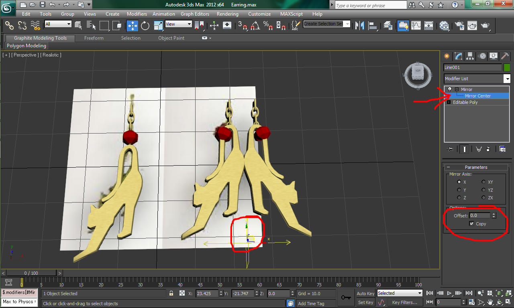514x308 pixels.
Task: Select the Select and Move tool
Action: point(132,26)
